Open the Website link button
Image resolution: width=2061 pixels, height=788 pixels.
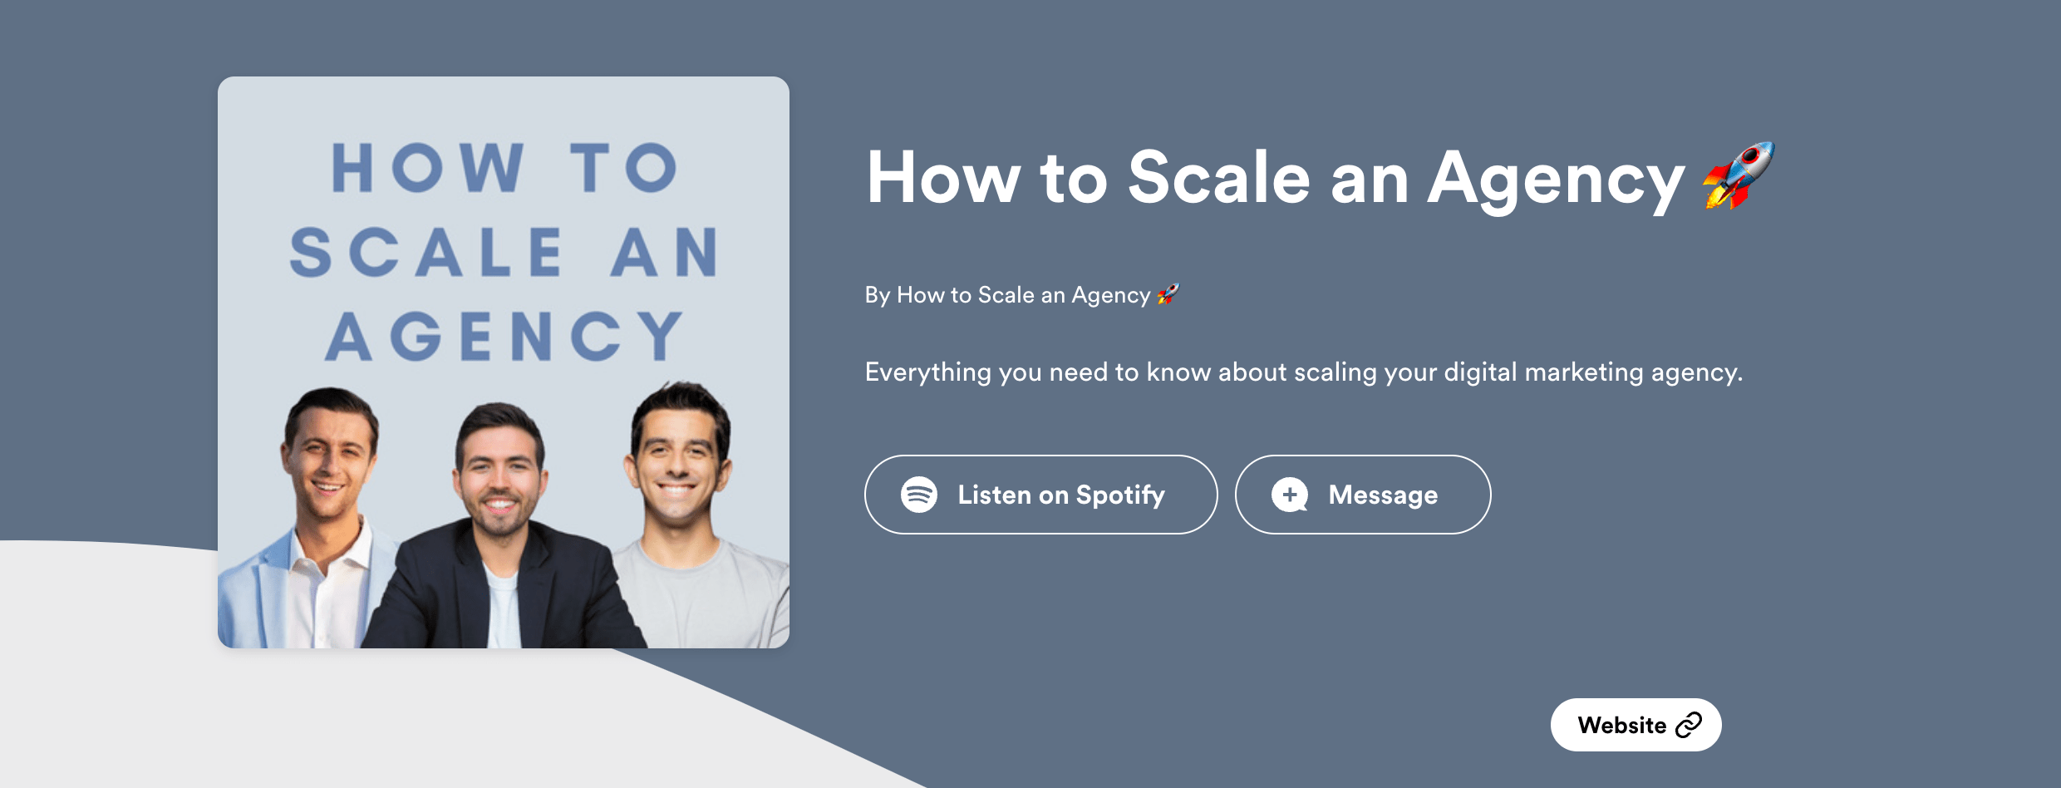pyautogui.click(x=1636, y=725)
